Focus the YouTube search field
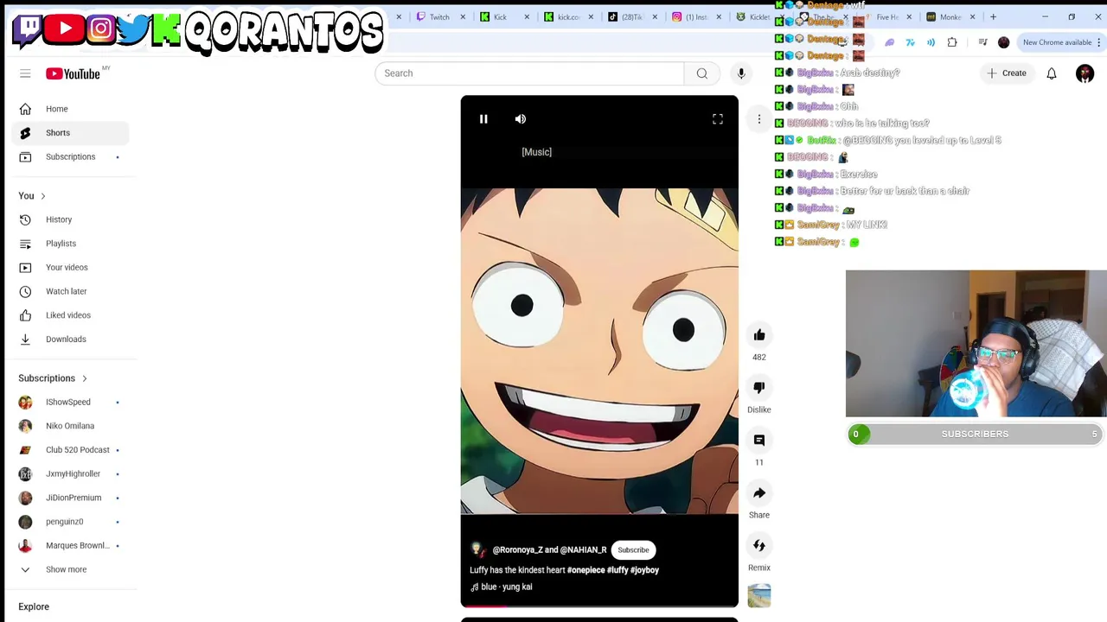1107x622 pixels. 529,73
